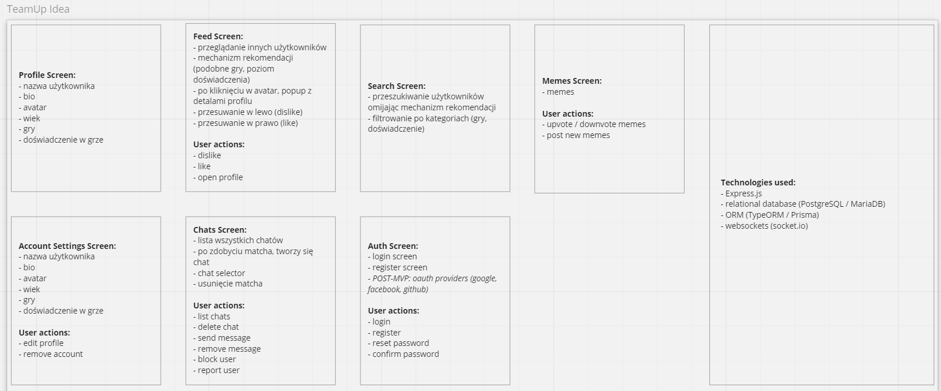The height and width of the screenshot is (391, 941).
Task: Click 'upvote / downvote memes' text
Action: click(596, 124)
